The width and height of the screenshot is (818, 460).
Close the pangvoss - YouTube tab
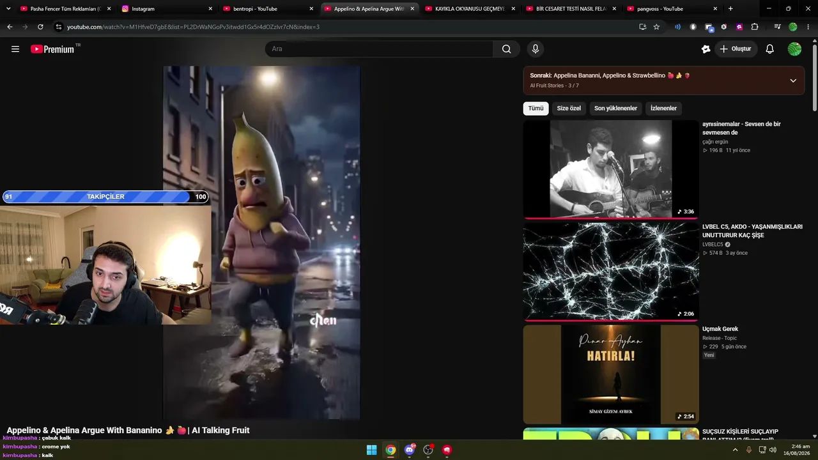(x=715, y=9)
